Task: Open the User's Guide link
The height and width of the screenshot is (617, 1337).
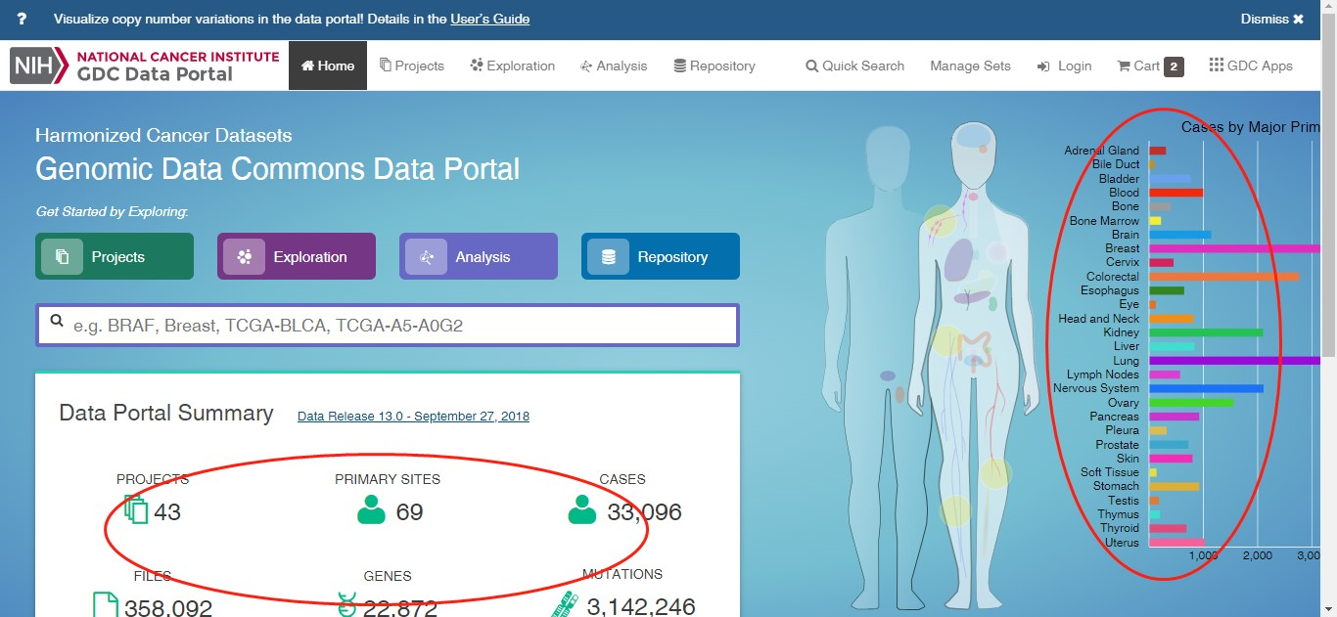Action: 489,19
